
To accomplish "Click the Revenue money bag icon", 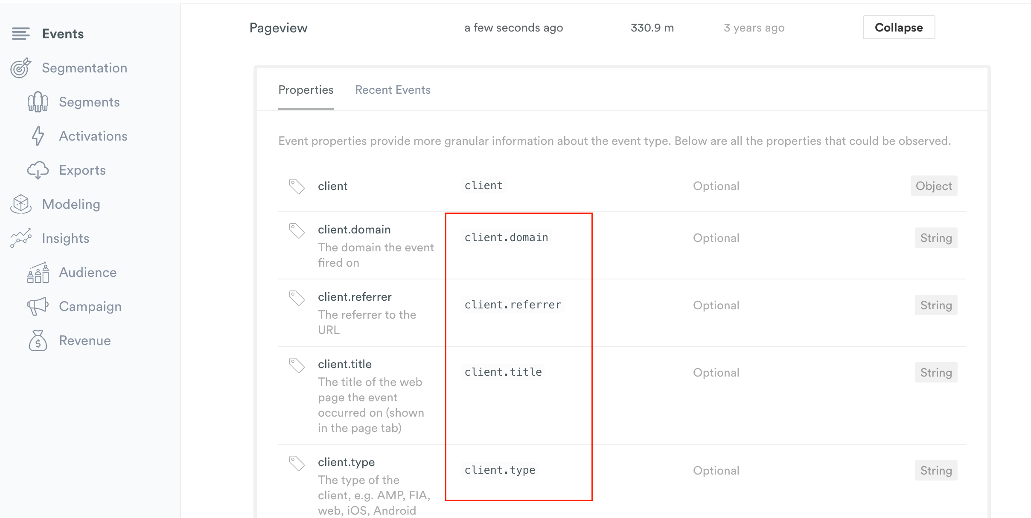I will [x=38, y=340].
